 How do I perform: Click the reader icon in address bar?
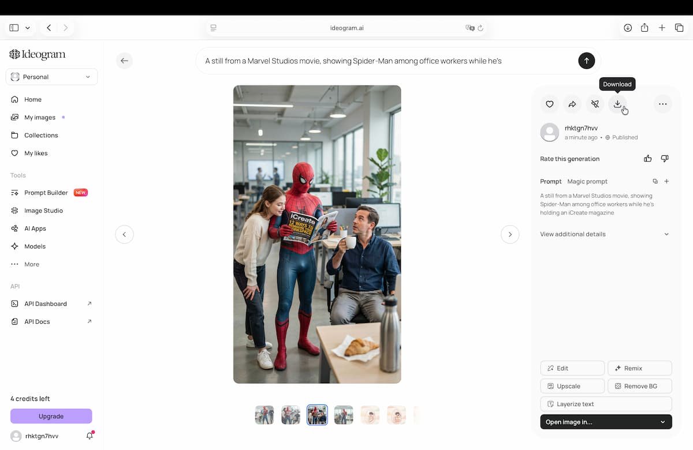tap(213, 28)
